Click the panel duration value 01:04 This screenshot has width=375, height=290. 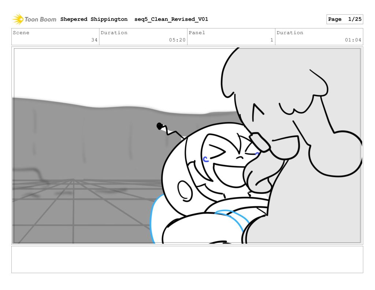pos(353,40)
